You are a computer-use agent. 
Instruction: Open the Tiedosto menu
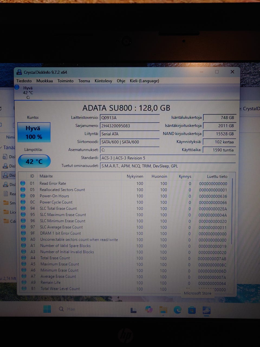point(24,81)
